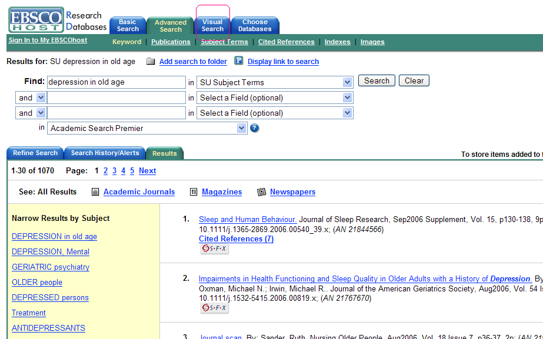Go to results page 3
The height and width of the screenshot is (339, 543).
pyautogui.click(x=114, y=171)
